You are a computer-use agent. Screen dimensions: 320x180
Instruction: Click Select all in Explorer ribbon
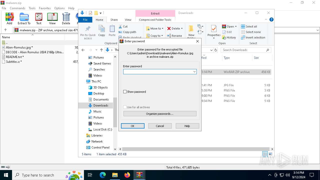[x=249, y=26]
